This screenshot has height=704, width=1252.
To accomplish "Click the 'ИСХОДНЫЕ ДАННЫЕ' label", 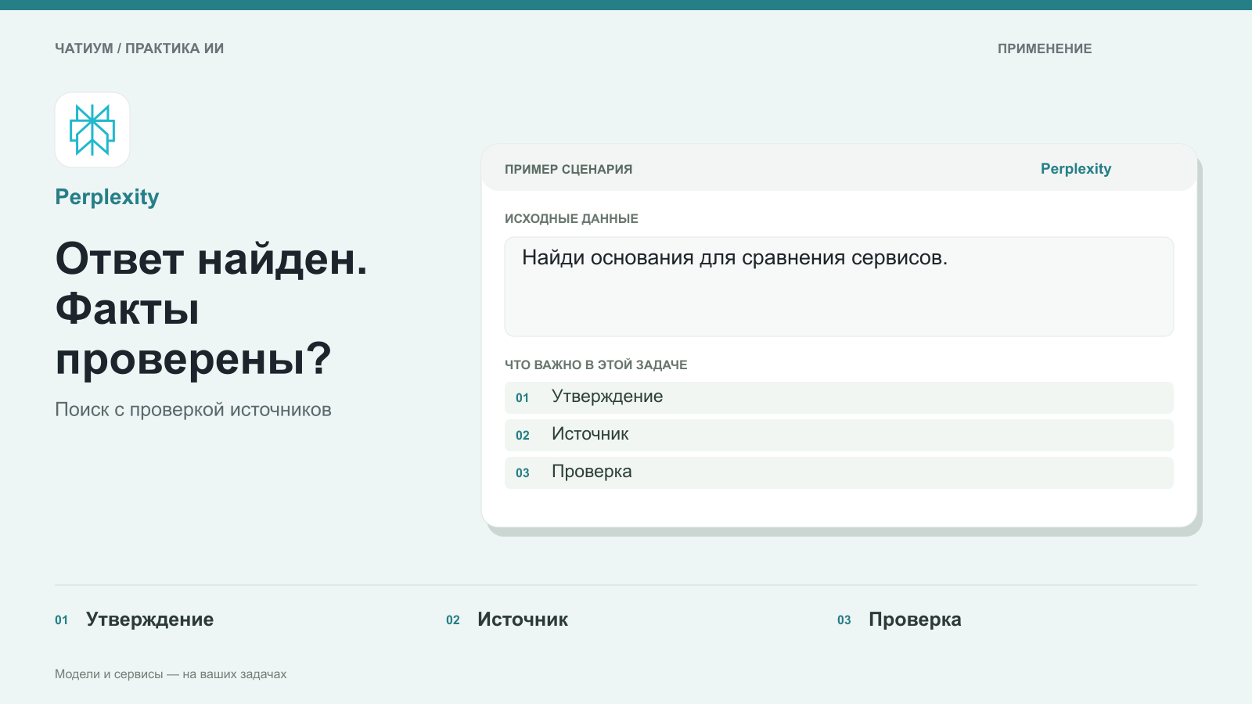I will [x=571, y=219].
